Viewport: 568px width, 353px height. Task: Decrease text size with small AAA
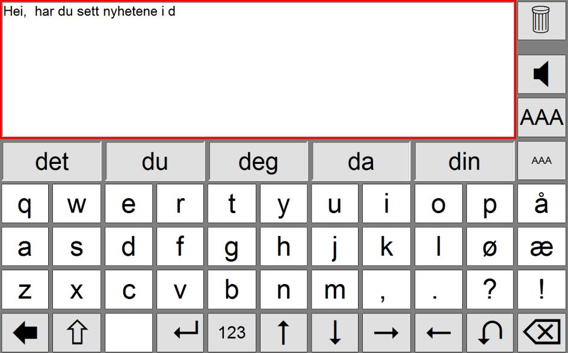[x=541, y=161]
